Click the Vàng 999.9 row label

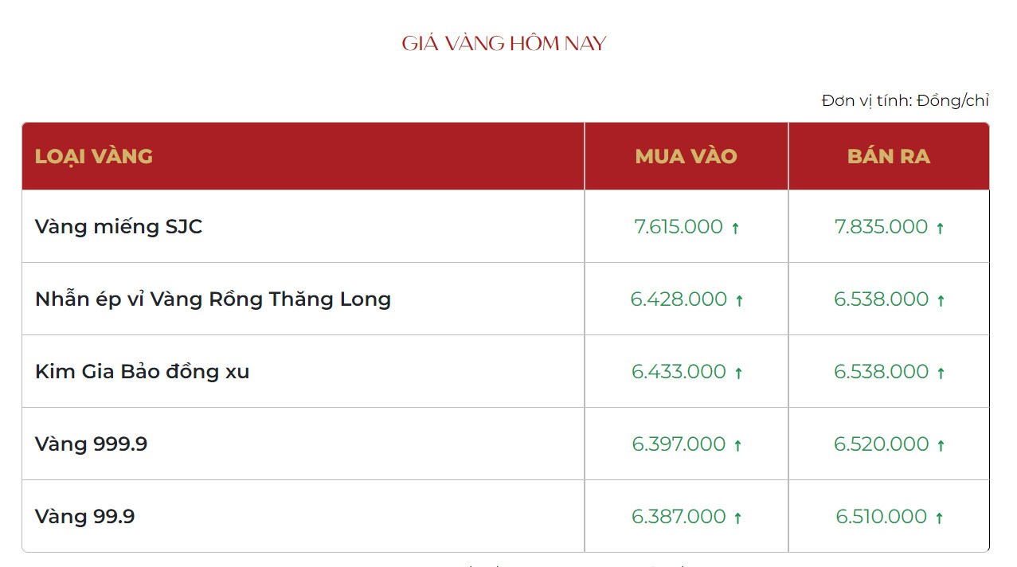click(x=91, y=444)
